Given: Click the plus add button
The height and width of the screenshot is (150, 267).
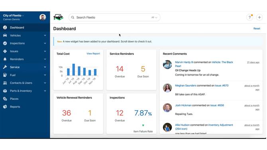Looking at the screenshot, I should coord(259,18).
